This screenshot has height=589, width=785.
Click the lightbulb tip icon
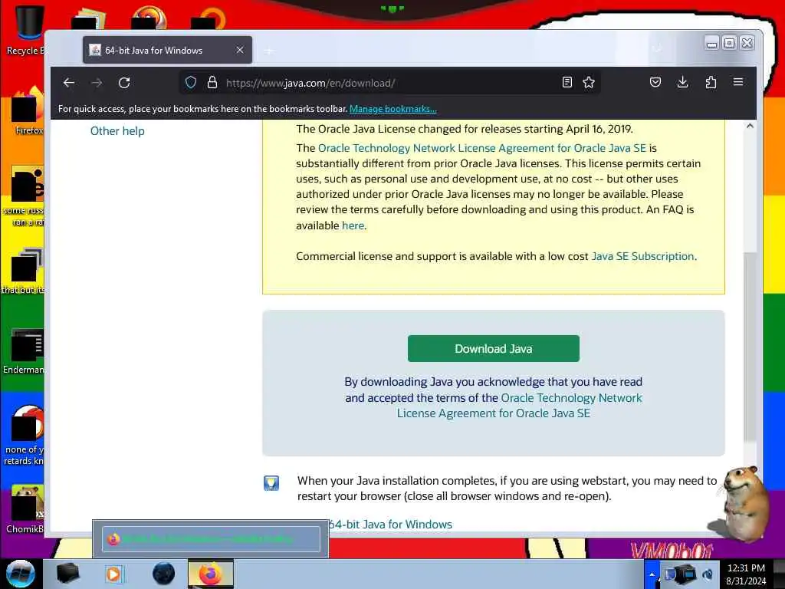[x=271, y=483]
